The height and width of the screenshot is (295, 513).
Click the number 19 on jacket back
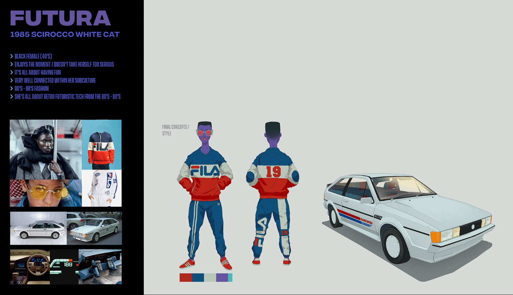click(273, 172)
